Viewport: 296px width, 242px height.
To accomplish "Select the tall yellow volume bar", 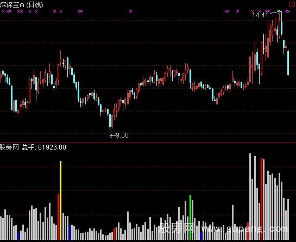I will [61, 201].
